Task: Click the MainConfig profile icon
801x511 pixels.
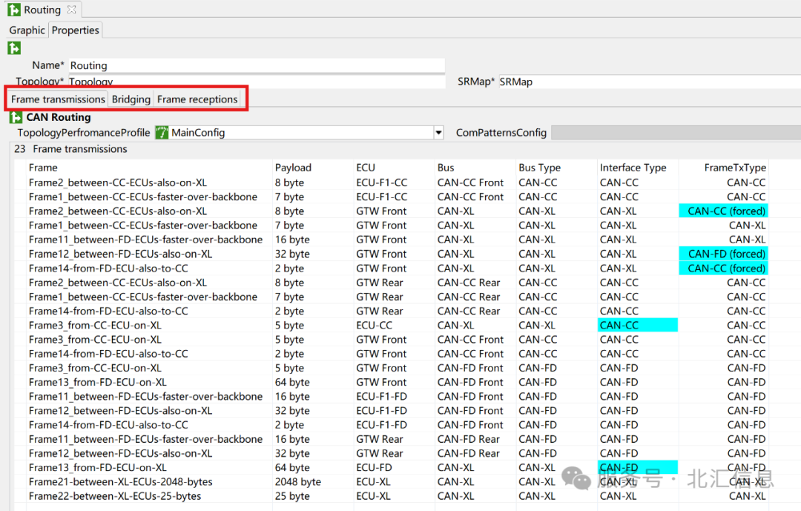Action: [162, 133]
